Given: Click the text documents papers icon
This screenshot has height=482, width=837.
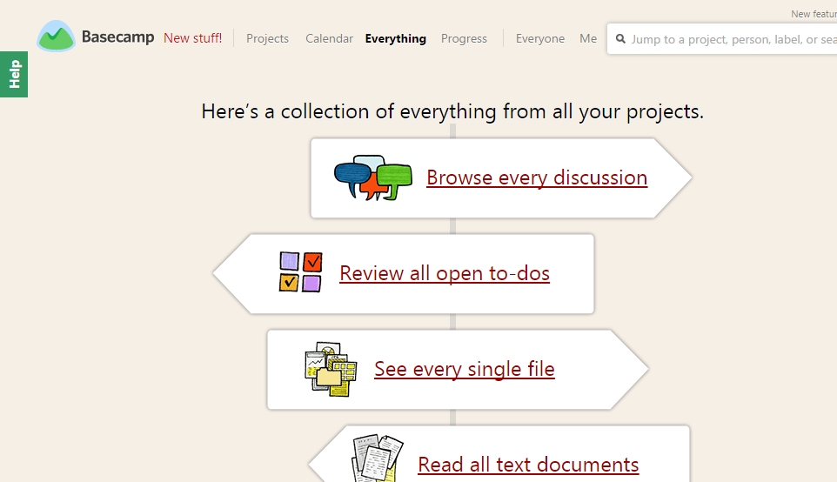Looking at the screenshot, I should [x=378, y=459].
